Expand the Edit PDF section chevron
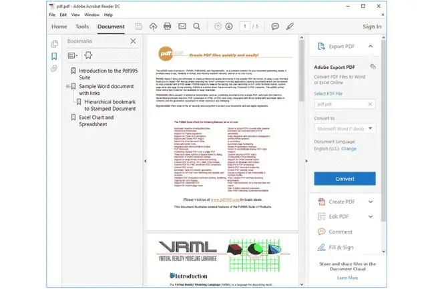Image resolution: width=434 pixels, height=289 pixels. pos(371,216)
